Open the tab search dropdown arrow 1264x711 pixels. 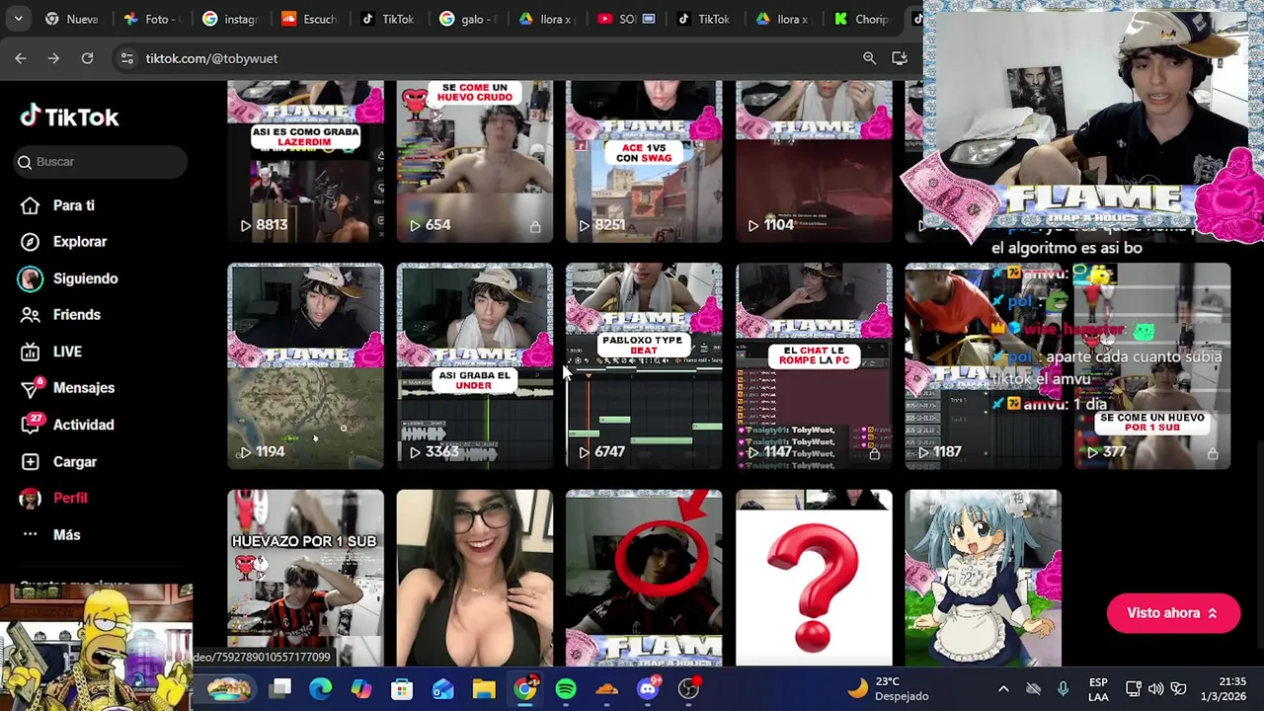[18, 19]
